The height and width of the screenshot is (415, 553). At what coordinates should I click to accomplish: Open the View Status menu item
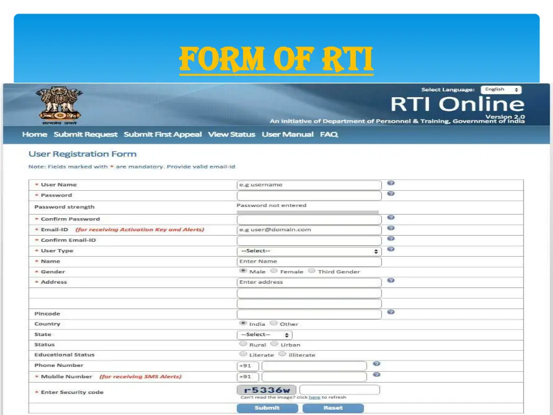(231, 135)
